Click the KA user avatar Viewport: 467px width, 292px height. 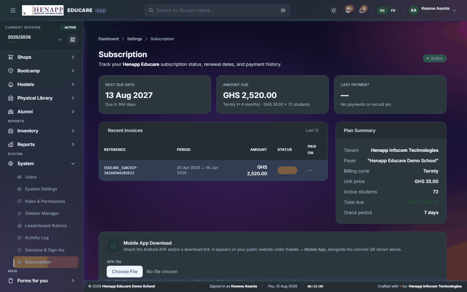pos(413,10)
